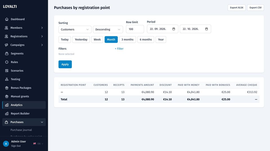Expand the Members submenu chevron
270x151 pixels.
(x=42, y=28)
